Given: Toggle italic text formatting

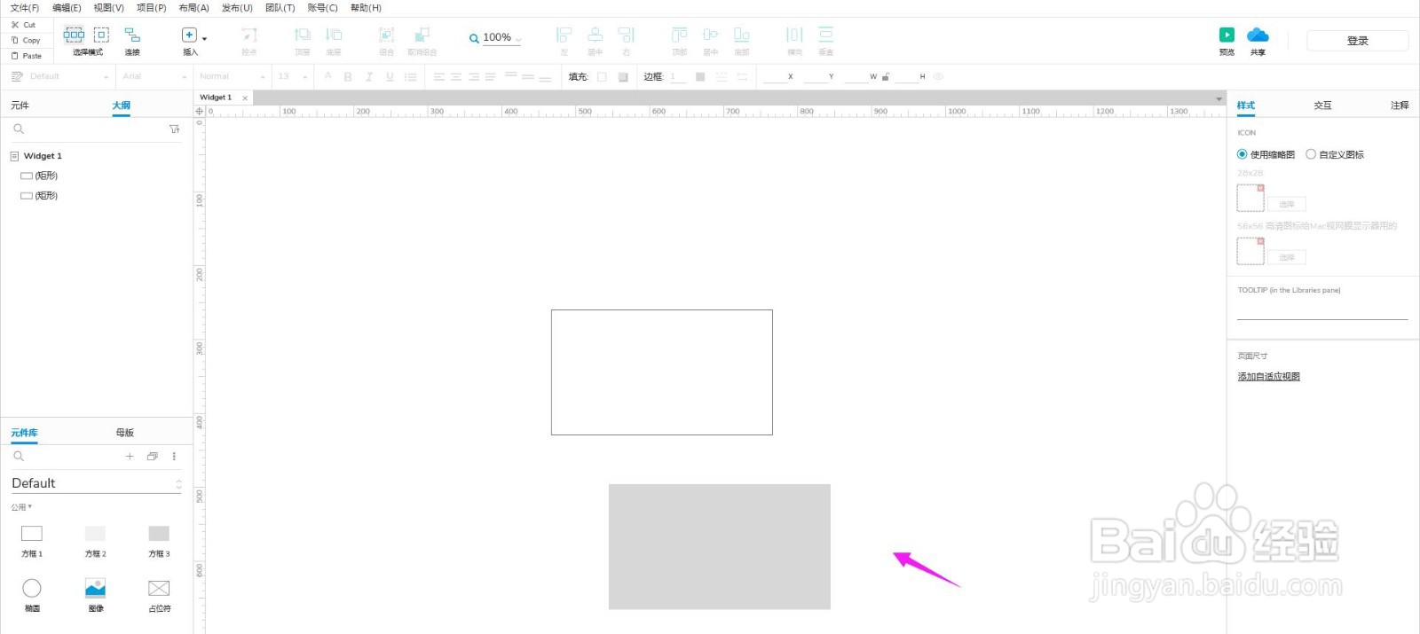Looking at the screenshot, I should coord(369,77).
